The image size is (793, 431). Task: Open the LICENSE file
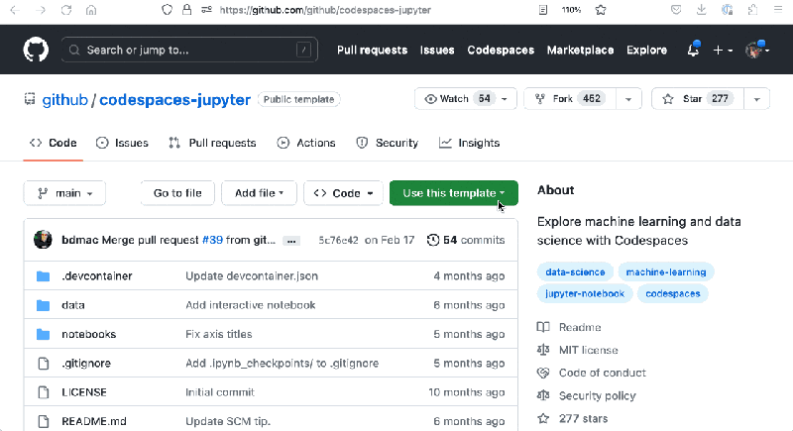[x=84, y=392]
